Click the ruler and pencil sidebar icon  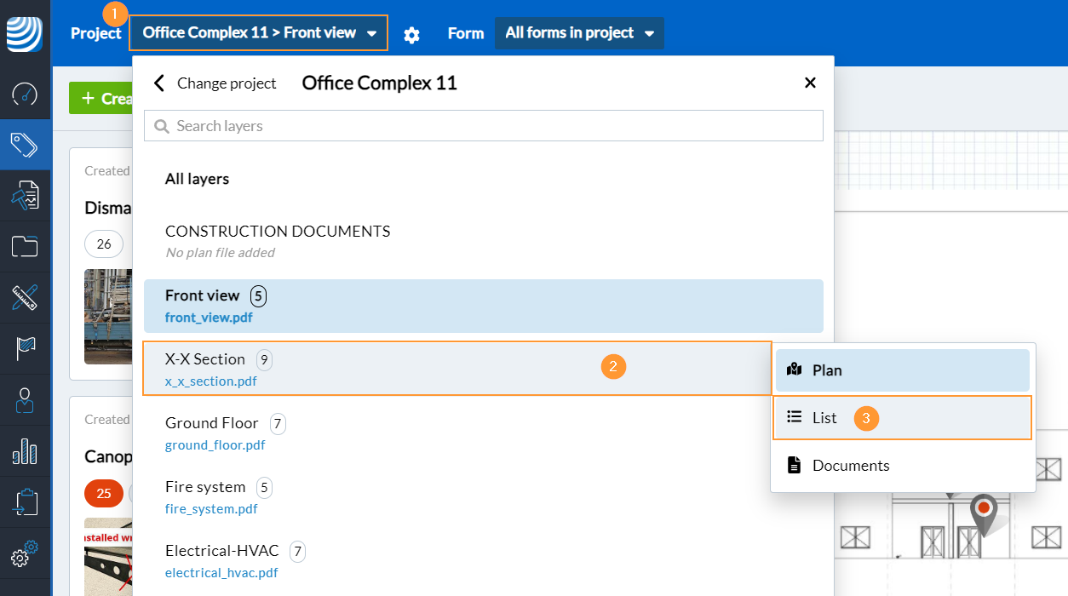pyautogui.click(x=25, y=298)
